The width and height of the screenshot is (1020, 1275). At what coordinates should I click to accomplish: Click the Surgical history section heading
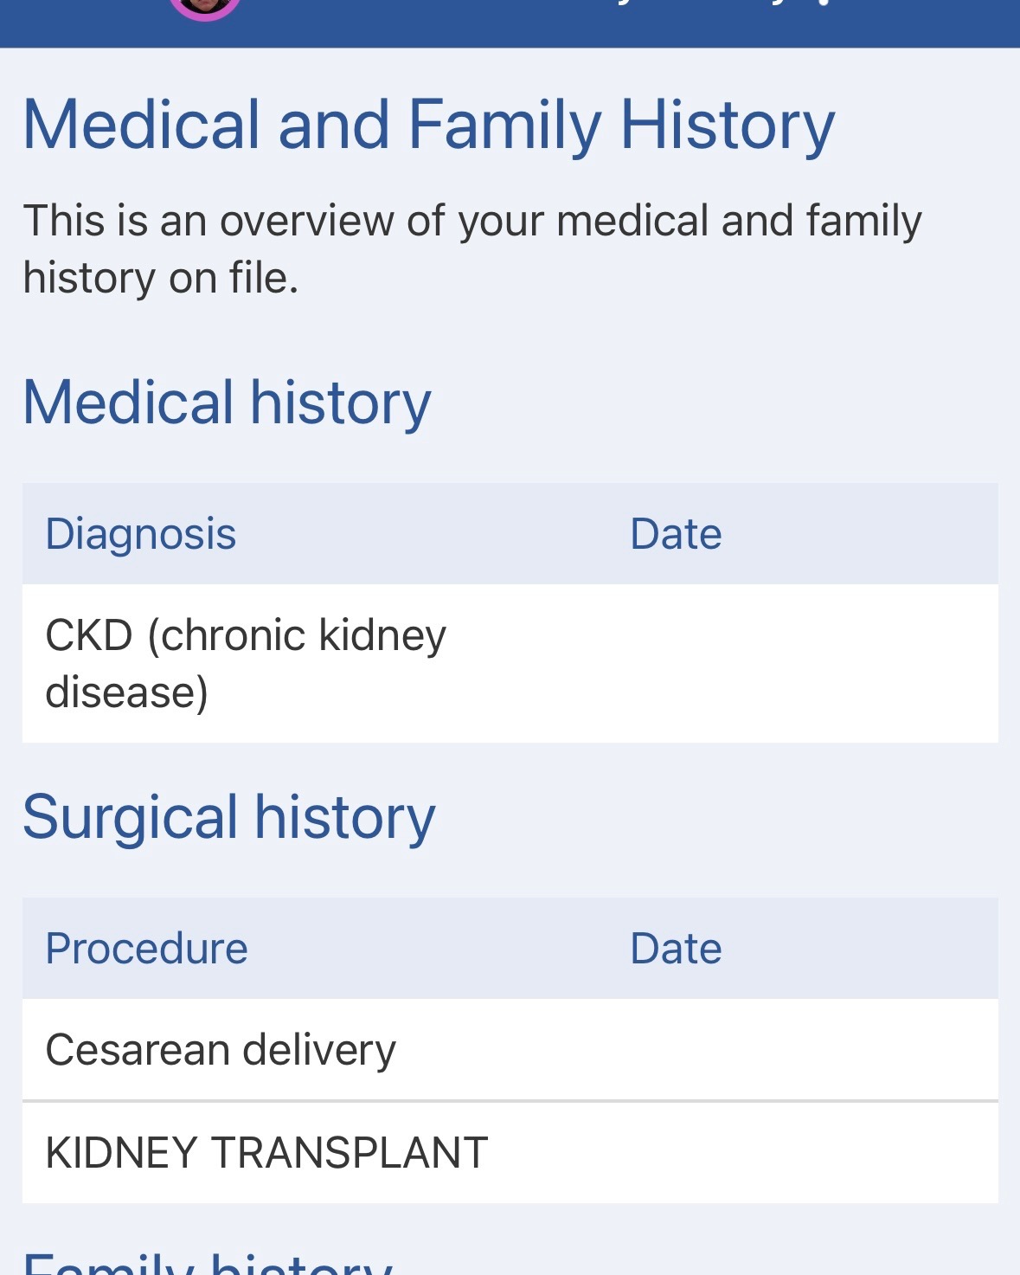[228, 817]
